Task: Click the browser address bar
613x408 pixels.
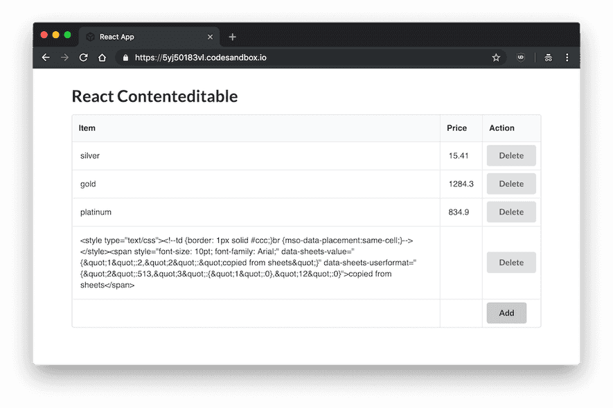Action: coord(277,57)
